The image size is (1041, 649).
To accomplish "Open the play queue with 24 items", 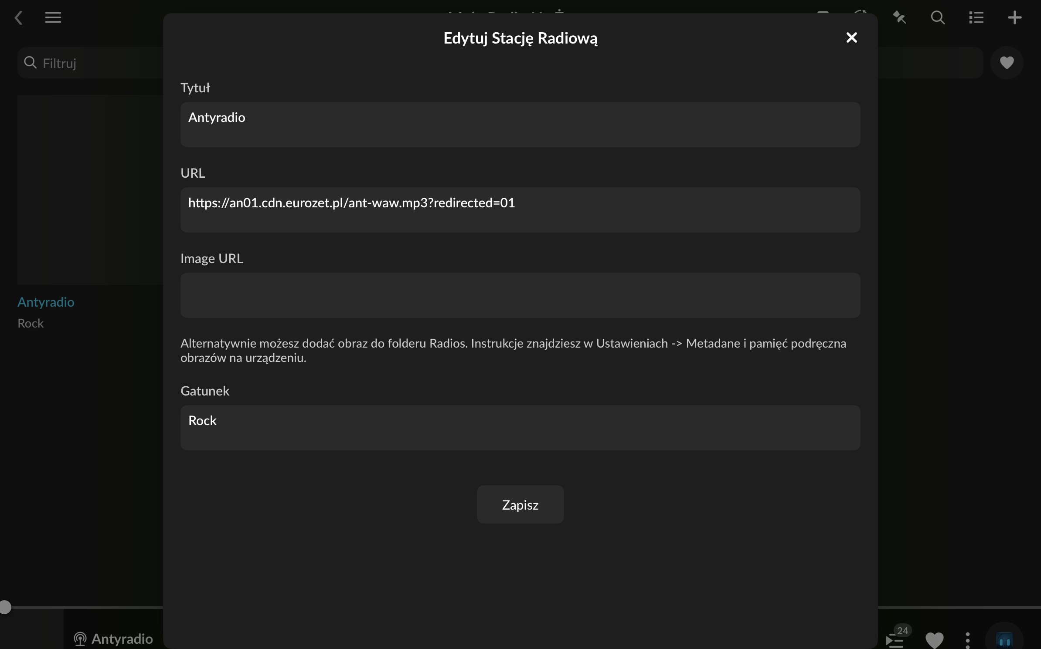I will [x=895, y=639].
